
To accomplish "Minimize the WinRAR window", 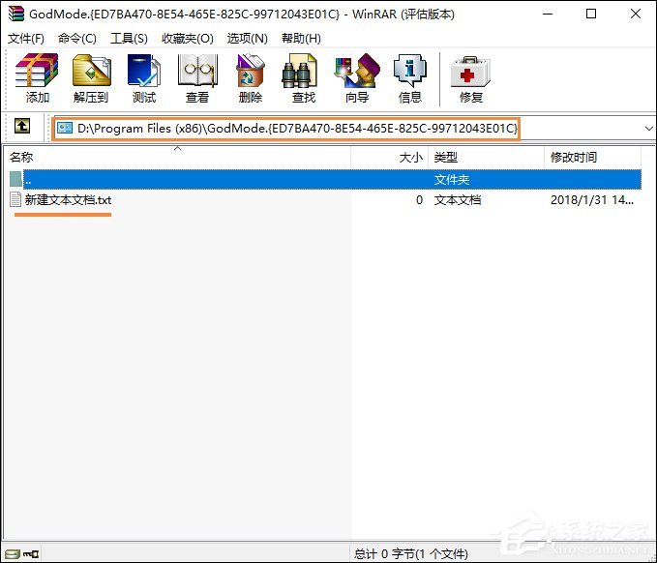I will 548,14.
